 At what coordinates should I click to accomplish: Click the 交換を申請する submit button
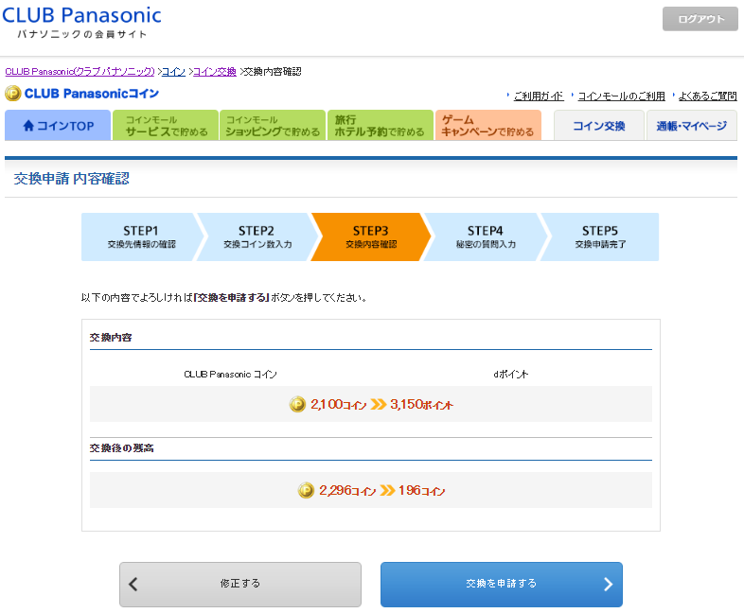point(502,584)
